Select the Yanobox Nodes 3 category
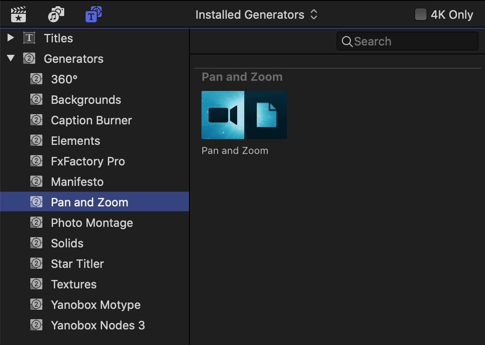Screen dimensions: 485x345 click(98, 325)
